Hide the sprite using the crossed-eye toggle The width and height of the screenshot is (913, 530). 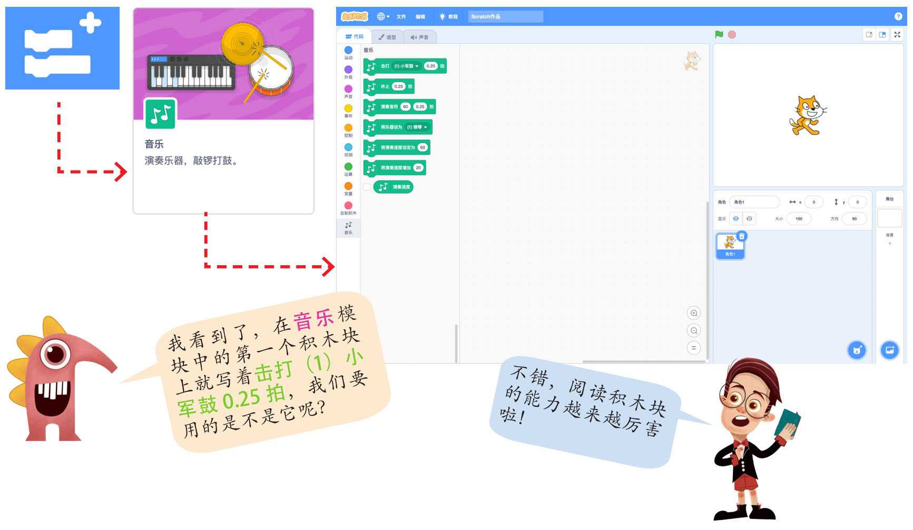pyautogui.click(x=749, y=218)
